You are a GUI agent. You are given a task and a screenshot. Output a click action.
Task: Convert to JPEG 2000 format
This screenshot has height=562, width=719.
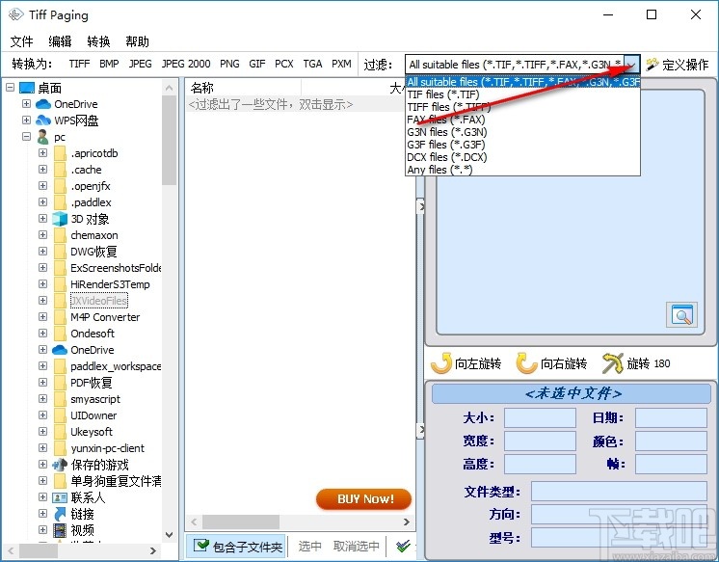186,64
